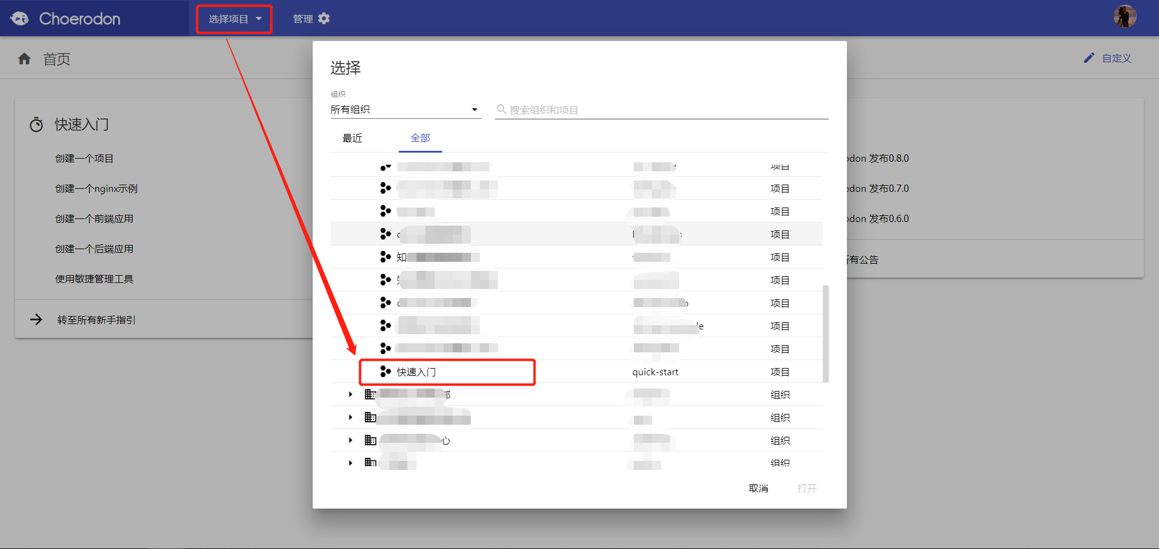Click the search magnifier icon
1159x549 pixels.
501,109
